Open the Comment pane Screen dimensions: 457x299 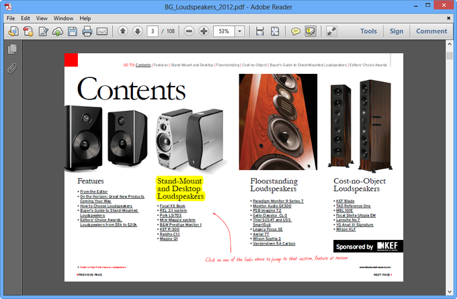431,31
